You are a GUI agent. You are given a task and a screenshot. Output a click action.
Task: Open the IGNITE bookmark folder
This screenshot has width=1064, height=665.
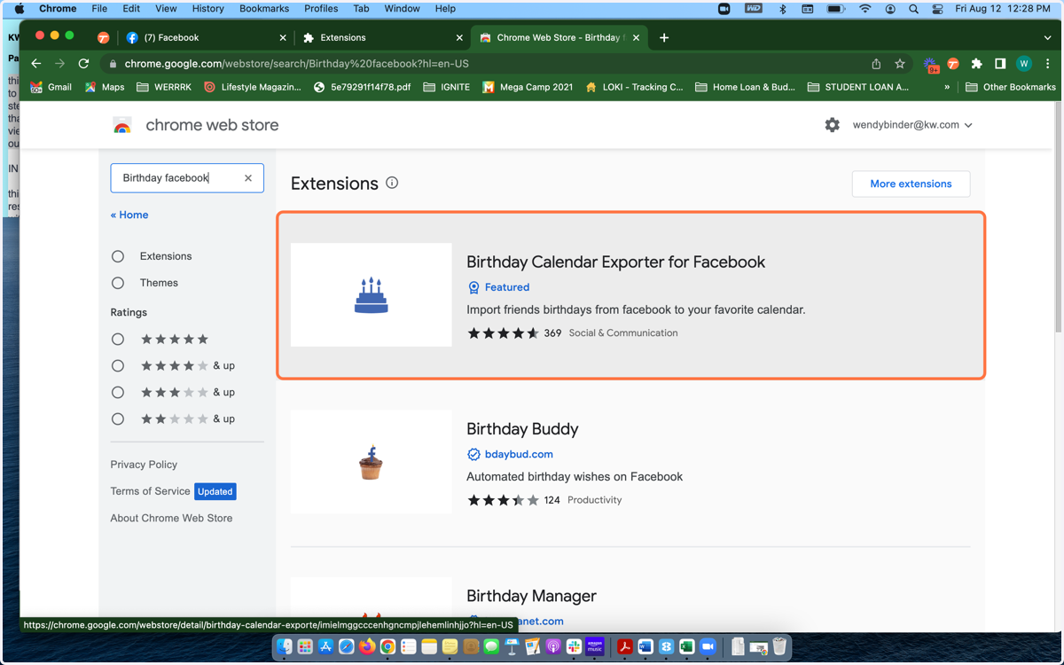[x=447, y=87]
